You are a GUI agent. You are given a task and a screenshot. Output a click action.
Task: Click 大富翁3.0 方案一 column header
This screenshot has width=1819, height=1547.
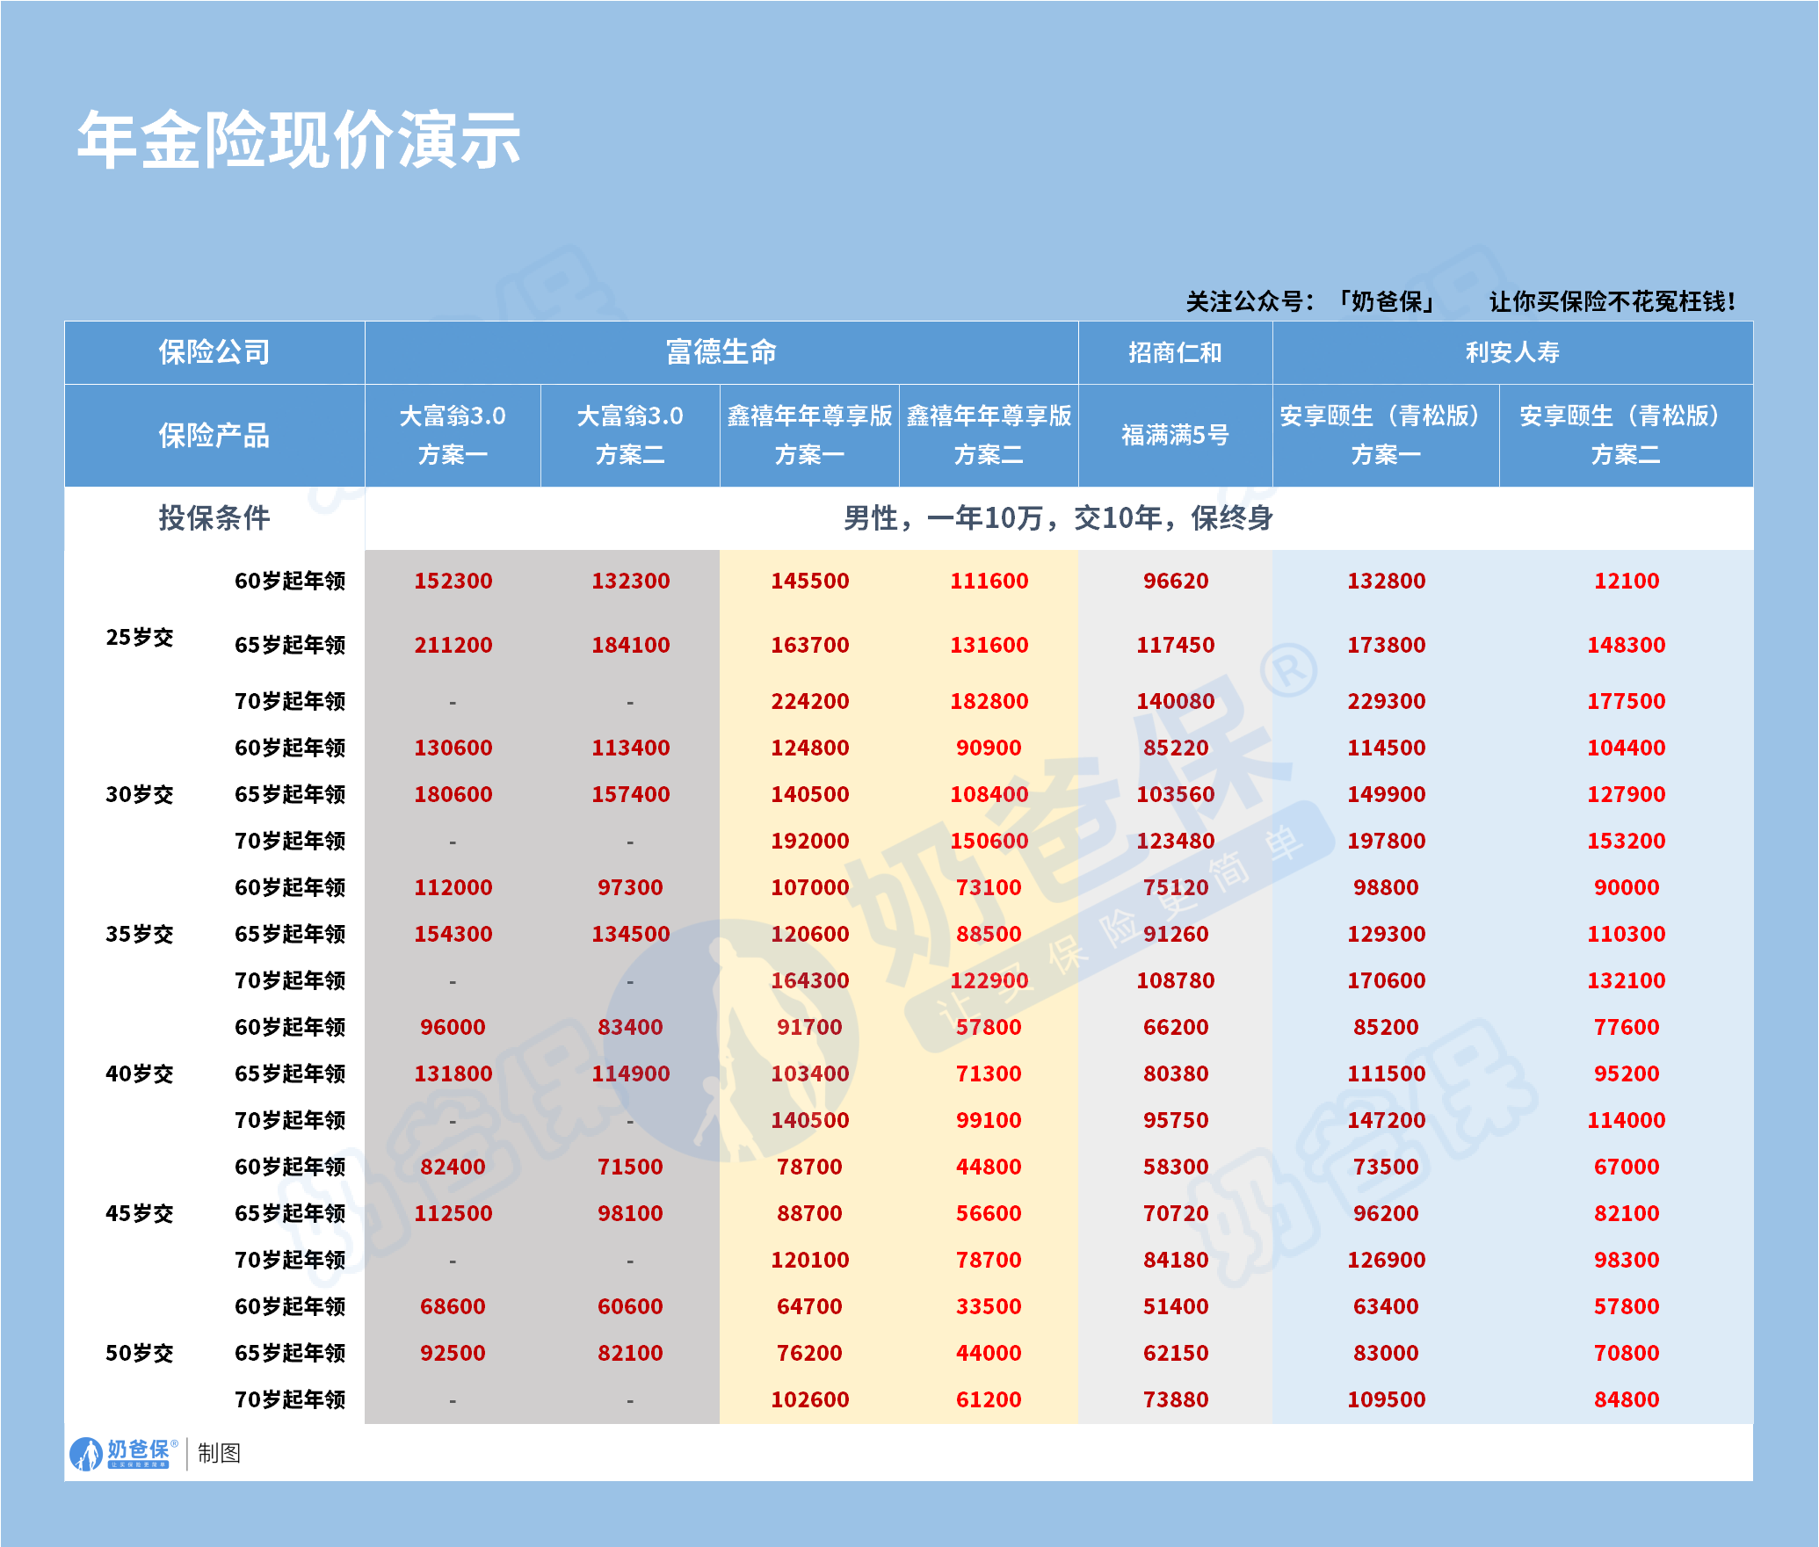pyautogui.click(x=453, y=435)
